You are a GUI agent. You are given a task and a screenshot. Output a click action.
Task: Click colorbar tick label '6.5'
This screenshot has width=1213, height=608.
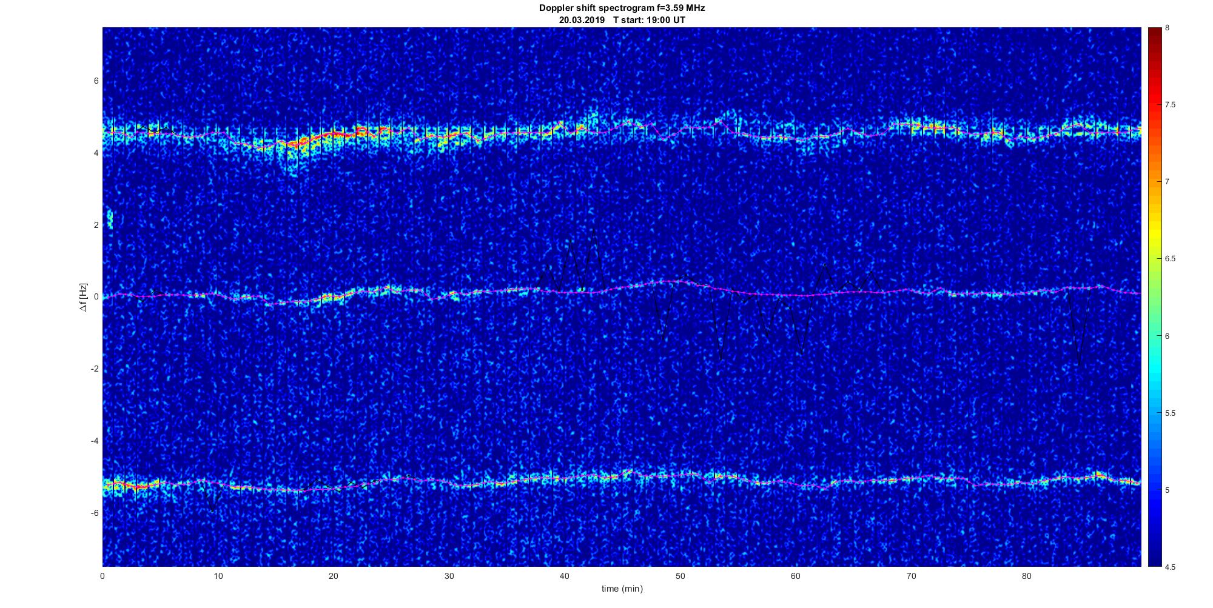(x=1170, y=259)
